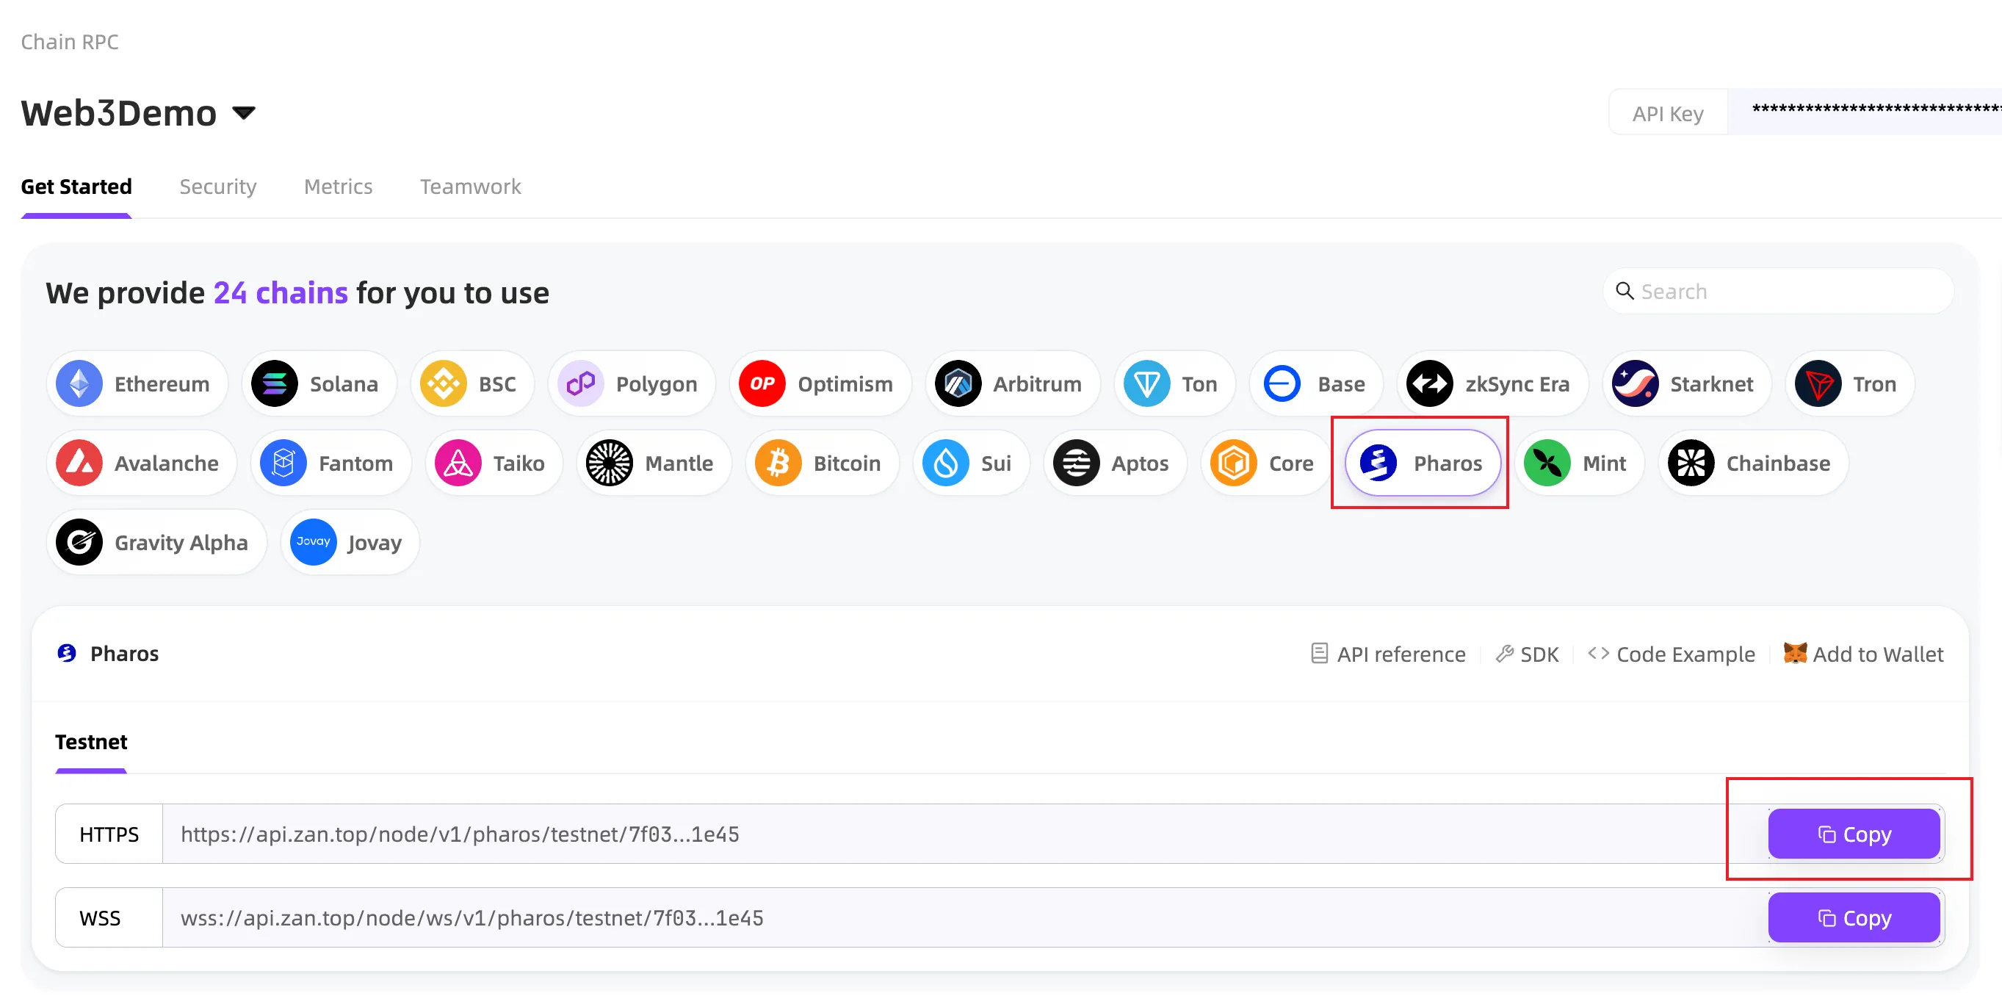This screenshot has width=2002, height=996.
Task: Choose the Aptos chain icon
Action: tap(1077, 463)
